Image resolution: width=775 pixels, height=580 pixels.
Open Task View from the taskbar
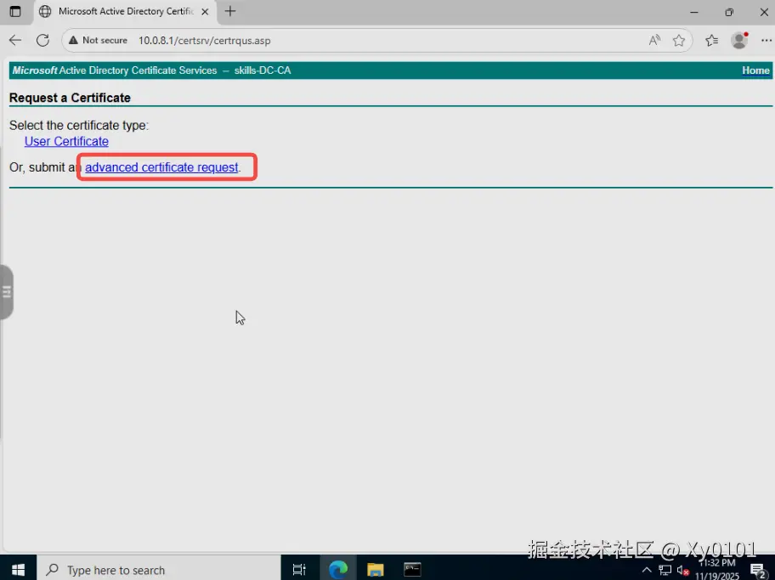point(299,570)
